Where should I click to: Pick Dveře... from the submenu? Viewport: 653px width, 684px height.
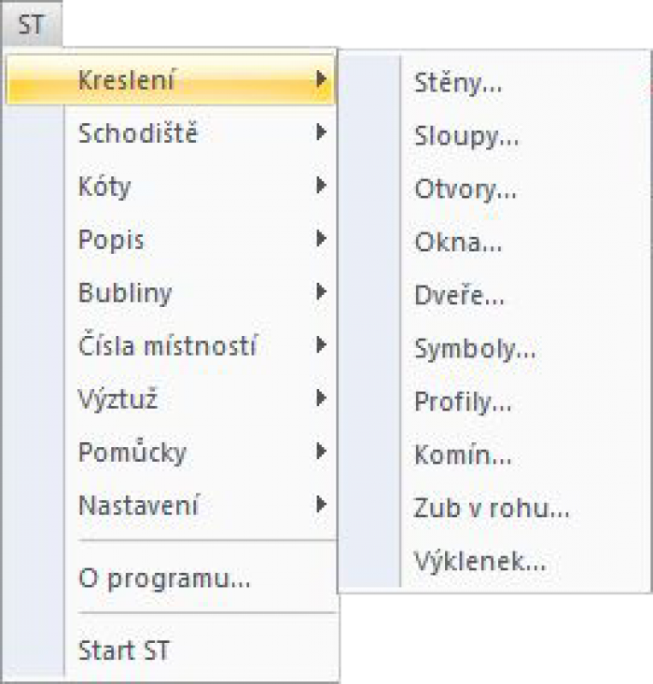click(459, 297)
